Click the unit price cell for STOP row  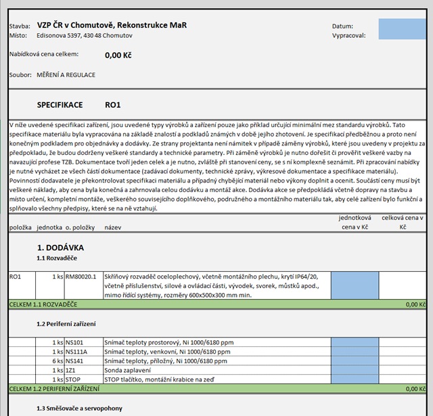click(x=355, y=379)
